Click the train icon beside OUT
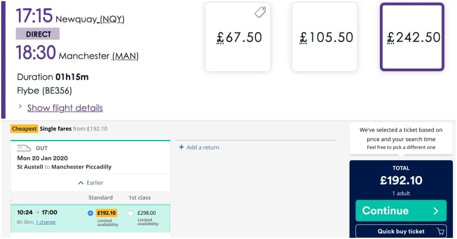This screenshot has height=239, width=457. 24,148
